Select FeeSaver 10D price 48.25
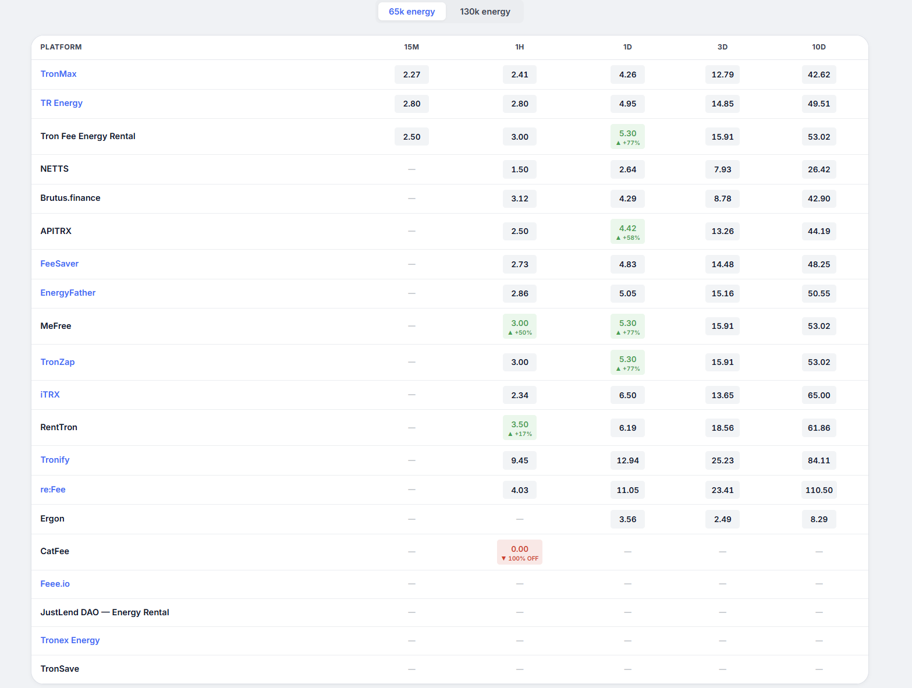This screenshot has width=912, height=688. (819, 264)
